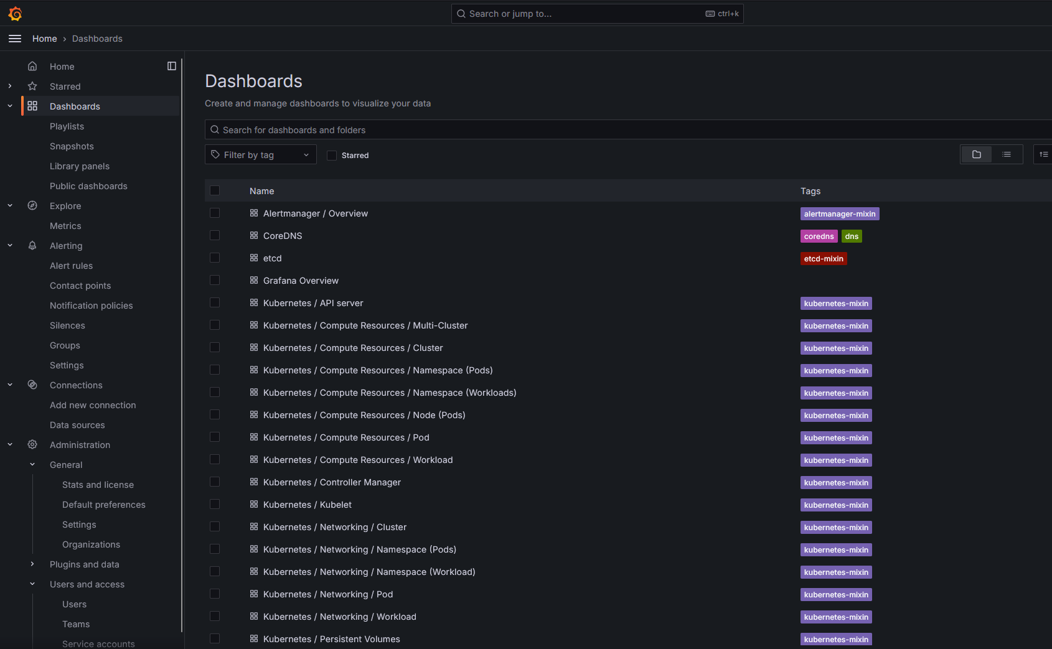Open the Kubernetes / Compute Resources / Cluster dashboard
This screenshot has width=1052, height=649.
[x=353, y=348]
